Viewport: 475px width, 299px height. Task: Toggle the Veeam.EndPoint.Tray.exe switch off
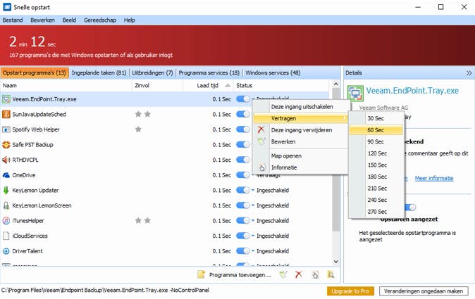[243, 99]
